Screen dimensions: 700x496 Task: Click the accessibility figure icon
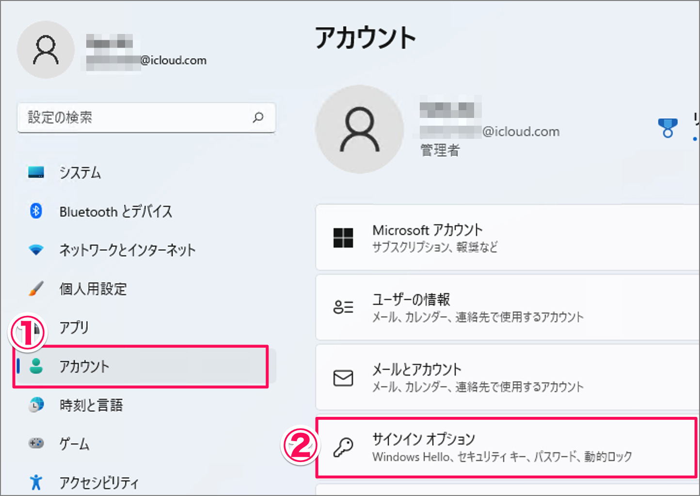(x=36, y=482)
